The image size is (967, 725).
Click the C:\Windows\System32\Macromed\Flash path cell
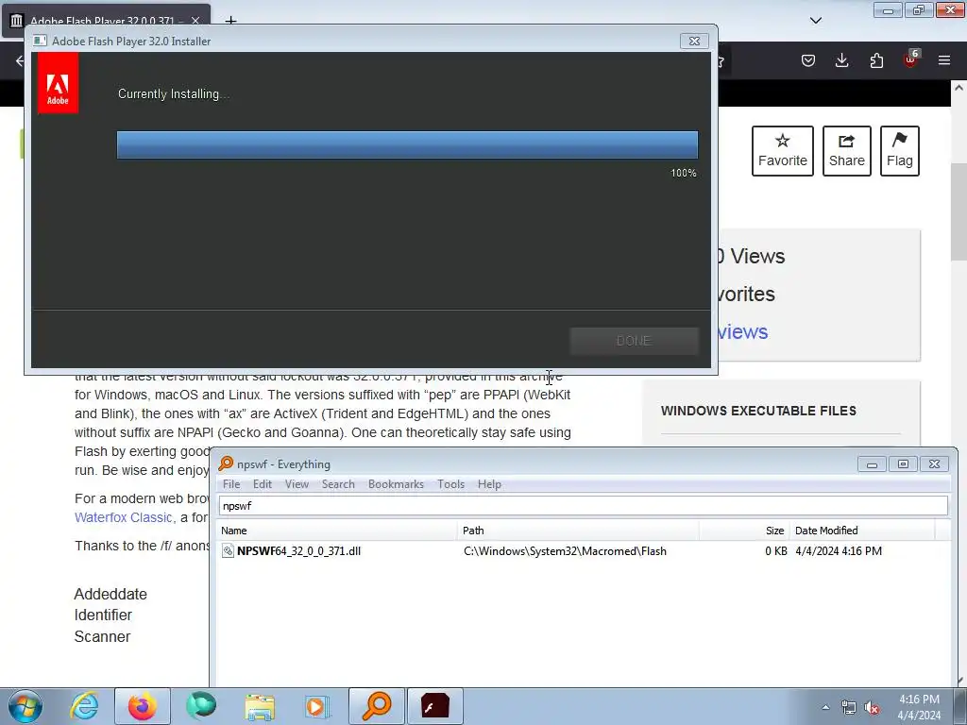(565, 551)
